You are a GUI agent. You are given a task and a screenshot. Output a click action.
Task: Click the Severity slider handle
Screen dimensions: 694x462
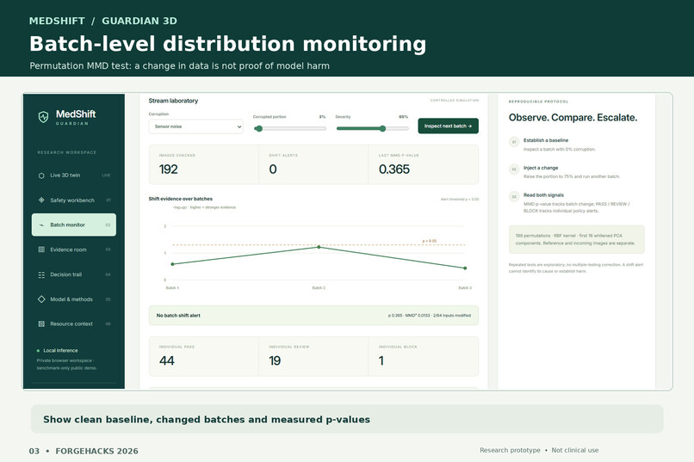382,129
